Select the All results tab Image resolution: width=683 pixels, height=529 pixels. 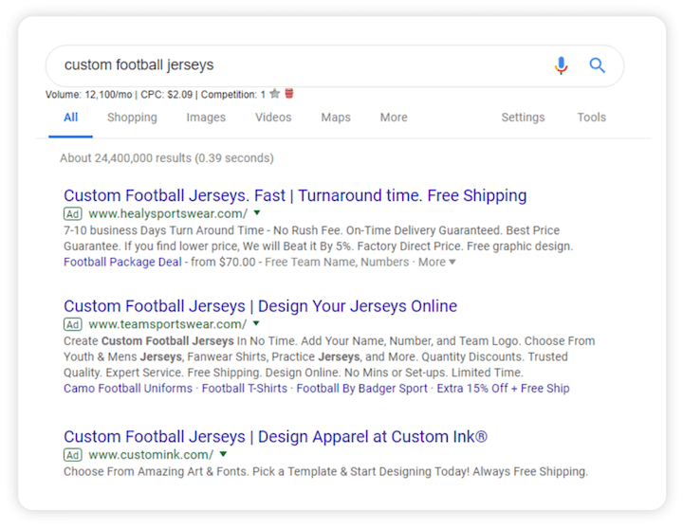tap(70, 118)
